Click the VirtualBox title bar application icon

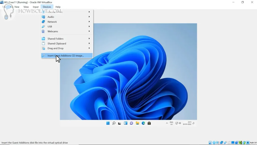[x=2, y=2]
